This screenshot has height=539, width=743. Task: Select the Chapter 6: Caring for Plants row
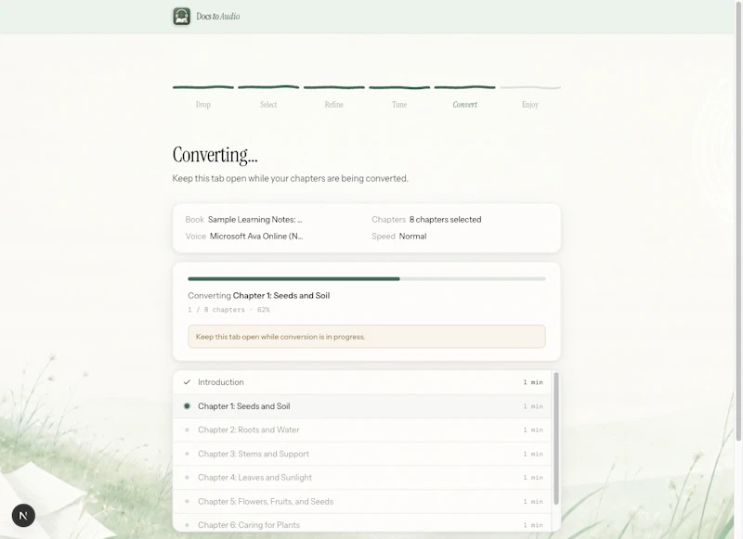(x=362, y=523)
